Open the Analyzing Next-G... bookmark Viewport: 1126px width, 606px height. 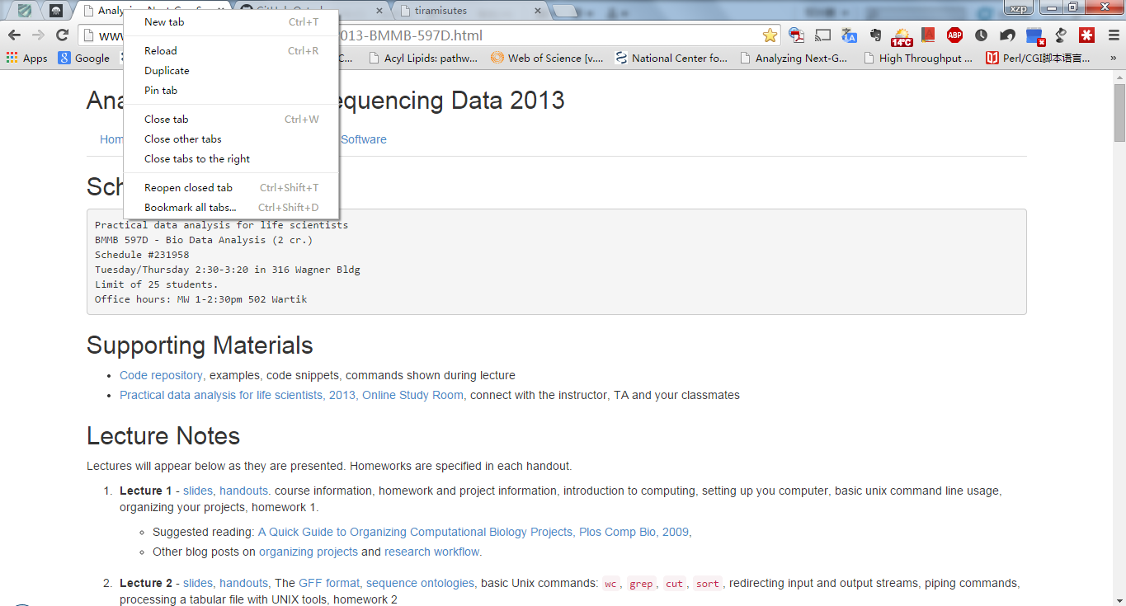tap(794, 58)
